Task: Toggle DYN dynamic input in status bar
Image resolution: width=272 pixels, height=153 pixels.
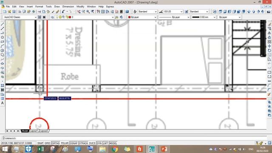Action: (99, 143)
